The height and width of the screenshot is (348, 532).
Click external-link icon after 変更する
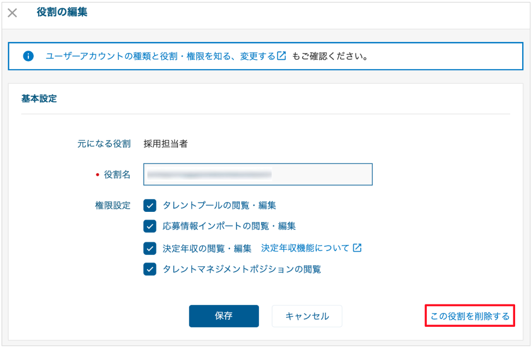coord(282,56)
